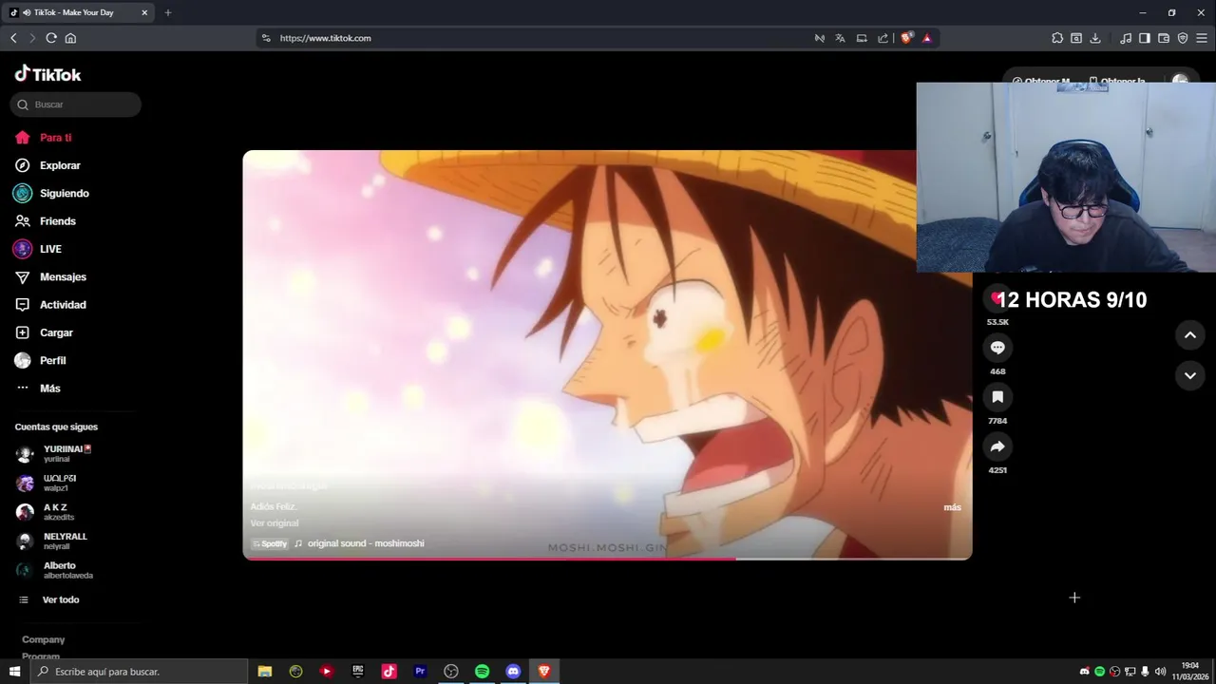The height and width of the screenshot is (684, 1216).
Task: Click the volume icon in system tray
Action: coord(1160,672)
